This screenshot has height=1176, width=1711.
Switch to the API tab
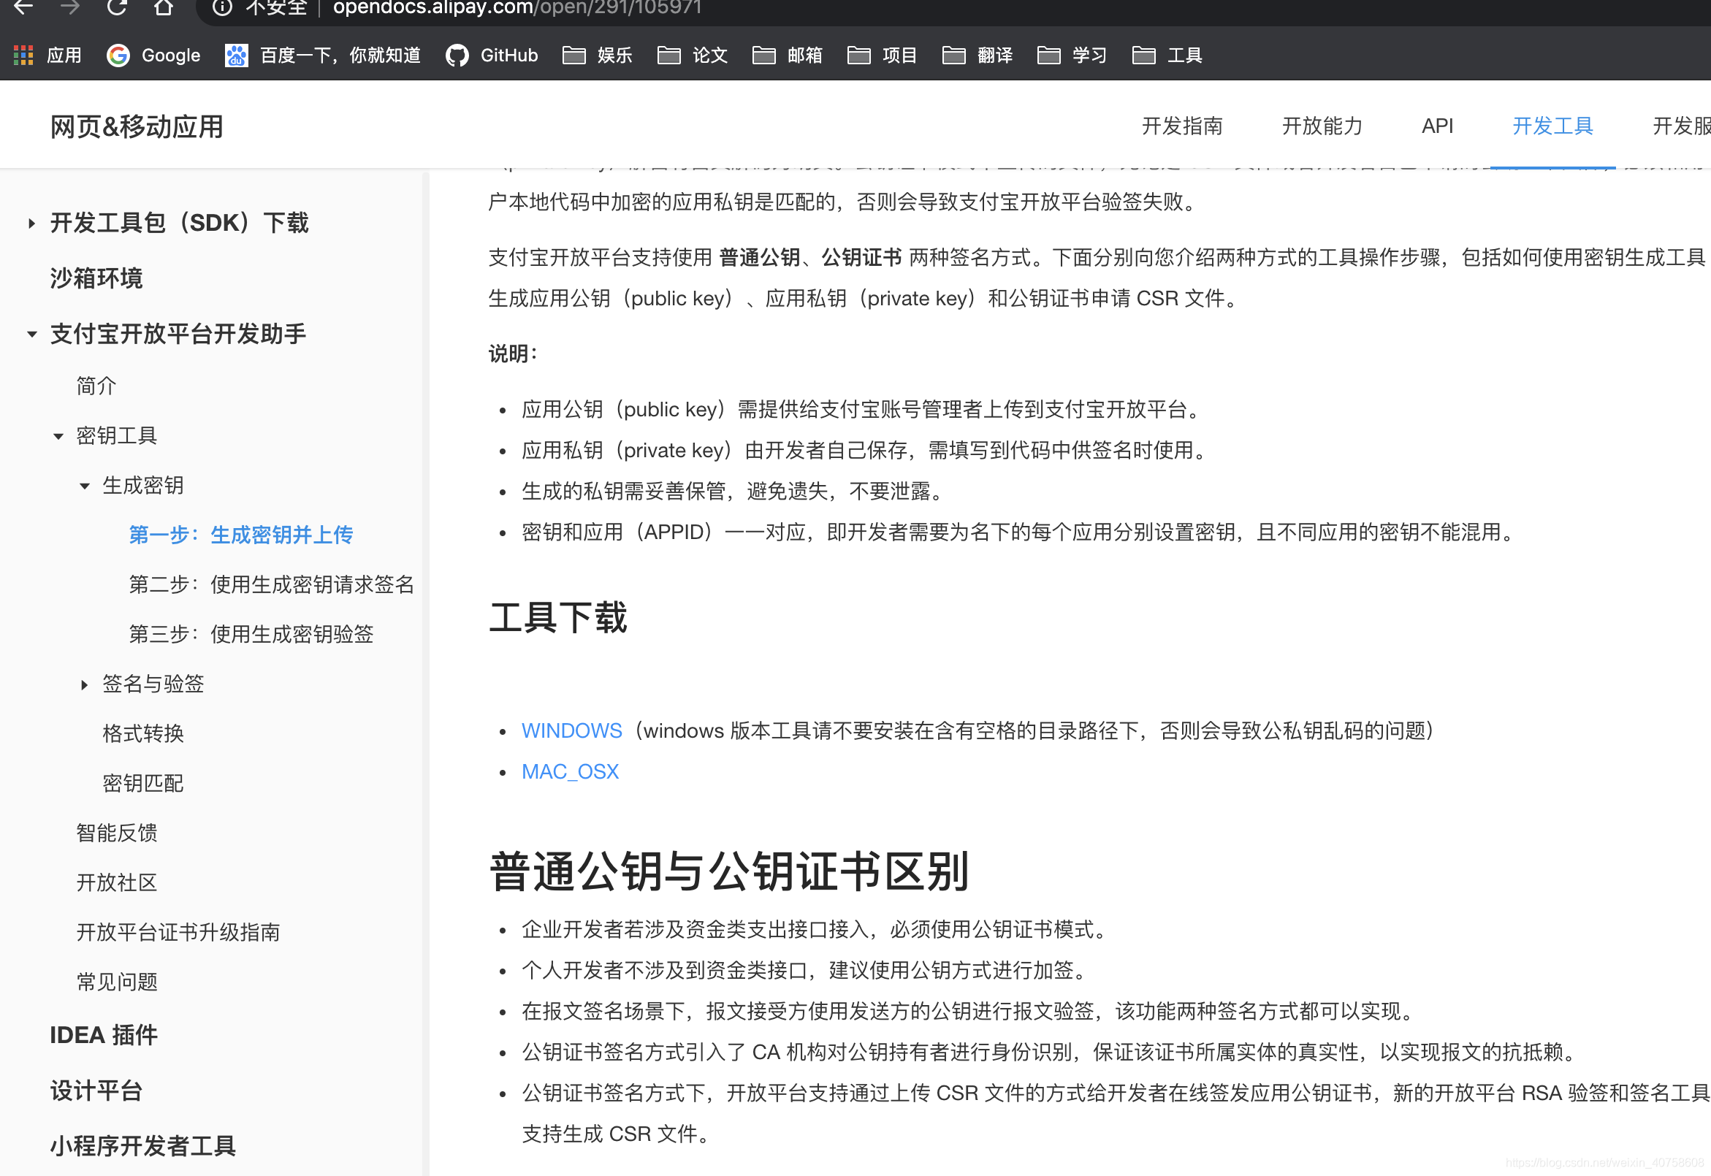(1437, 126)
